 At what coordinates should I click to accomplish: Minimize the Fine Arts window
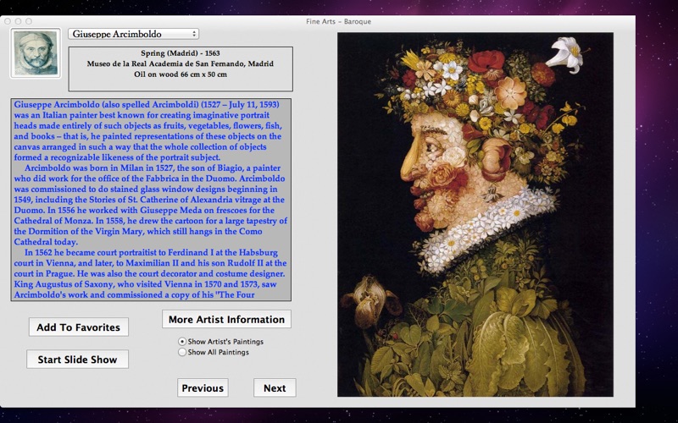pyautogui.click(x=17, y=20)
